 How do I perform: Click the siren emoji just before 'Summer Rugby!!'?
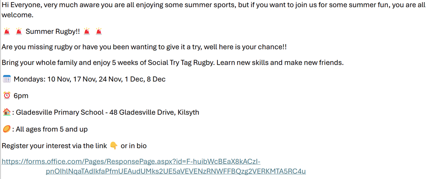[19, 32]
